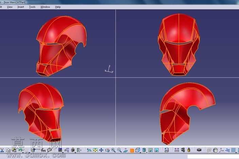239x159 pixels.
Task: Open the View menu
Action: (10, 7)
